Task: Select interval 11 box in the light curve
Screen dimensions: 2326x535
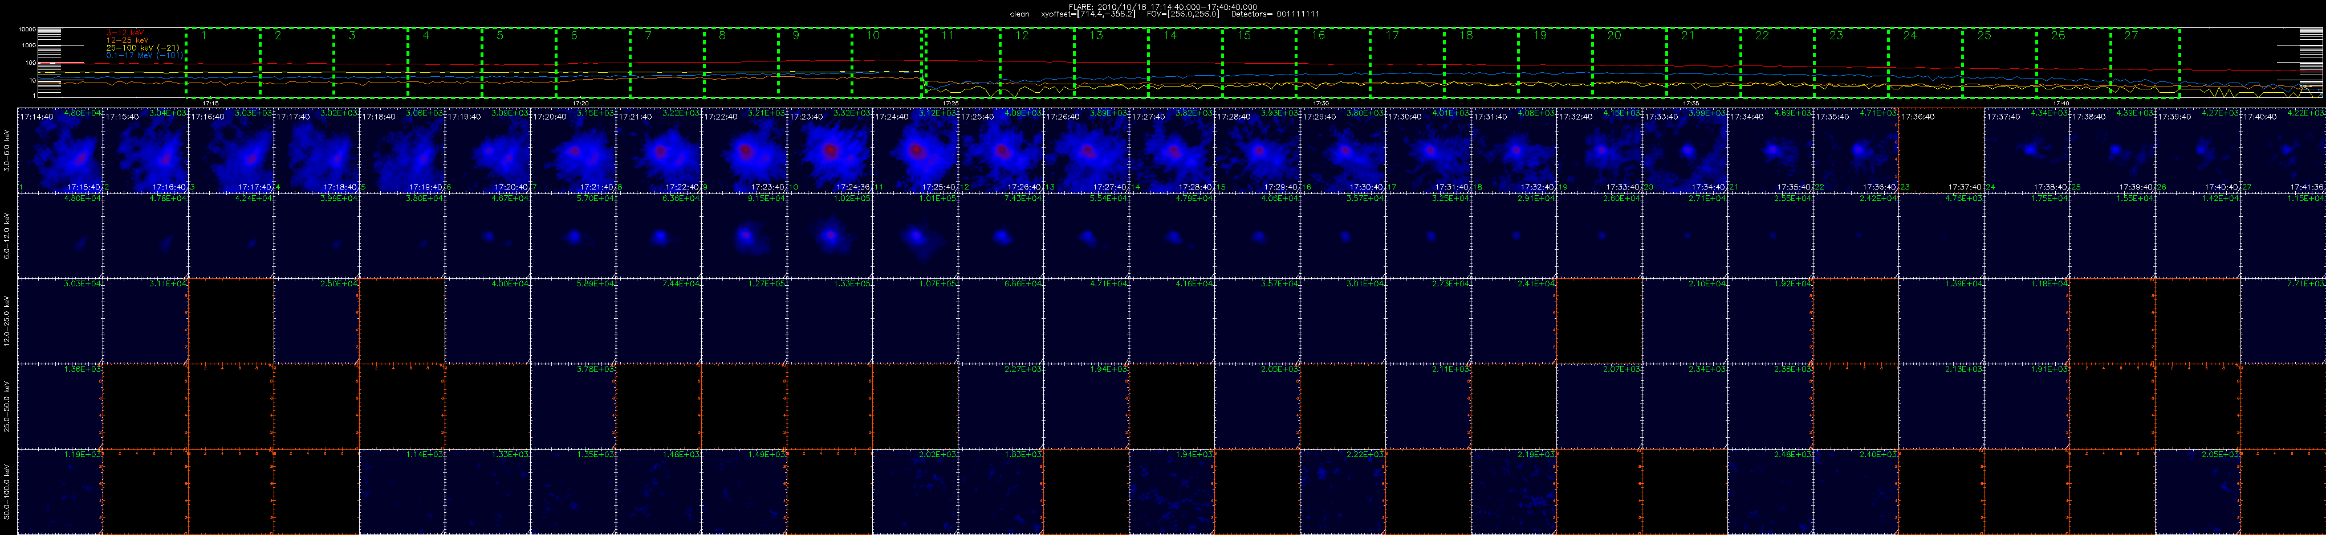Action: (962, 62)
